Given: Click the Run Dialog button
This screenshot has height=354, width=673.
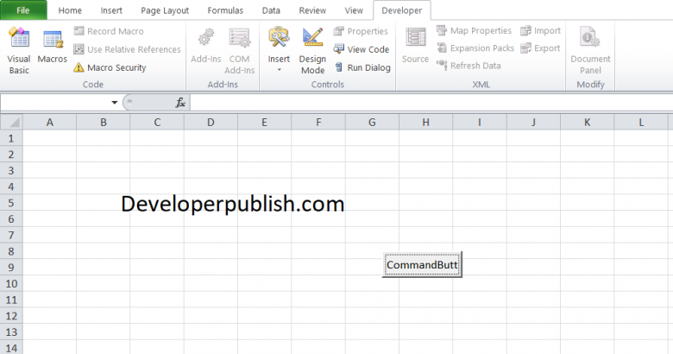Looking at the screenshot, I should coord(362,67).
